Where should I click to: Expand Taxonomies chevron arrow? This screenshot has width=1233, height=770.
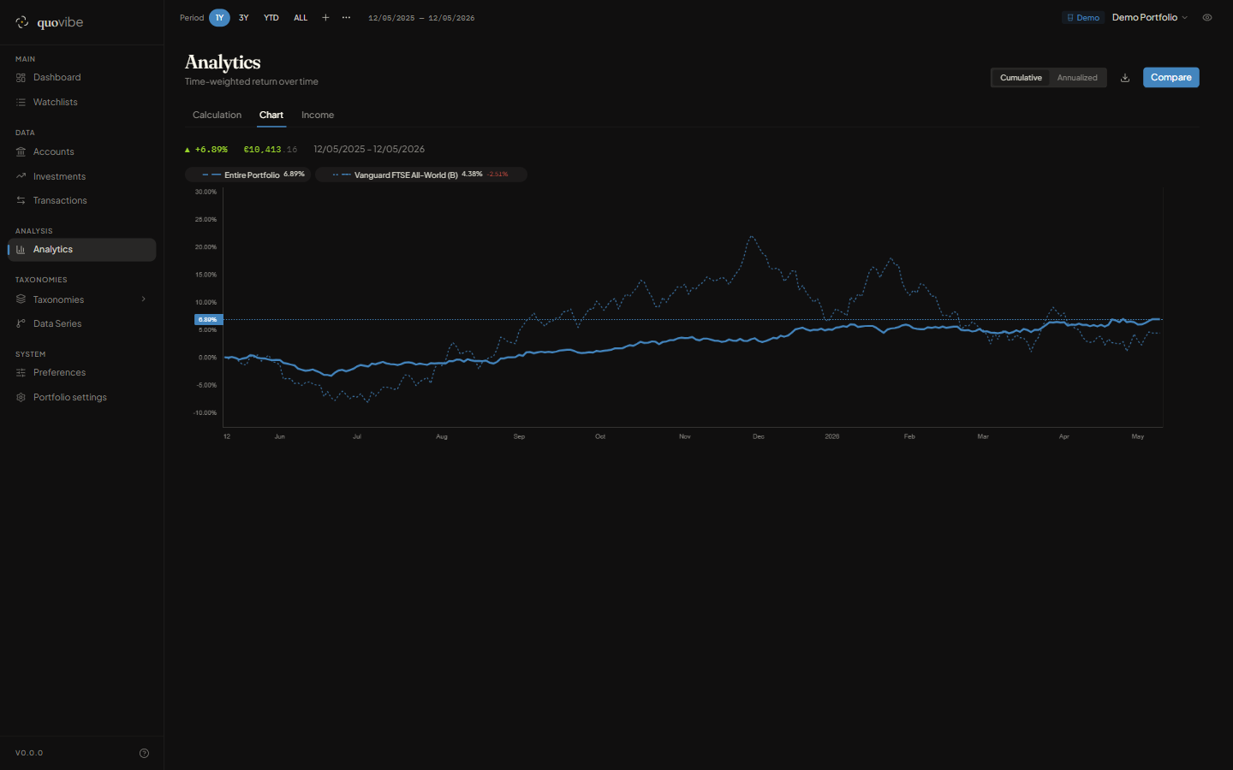coord(143,299)
